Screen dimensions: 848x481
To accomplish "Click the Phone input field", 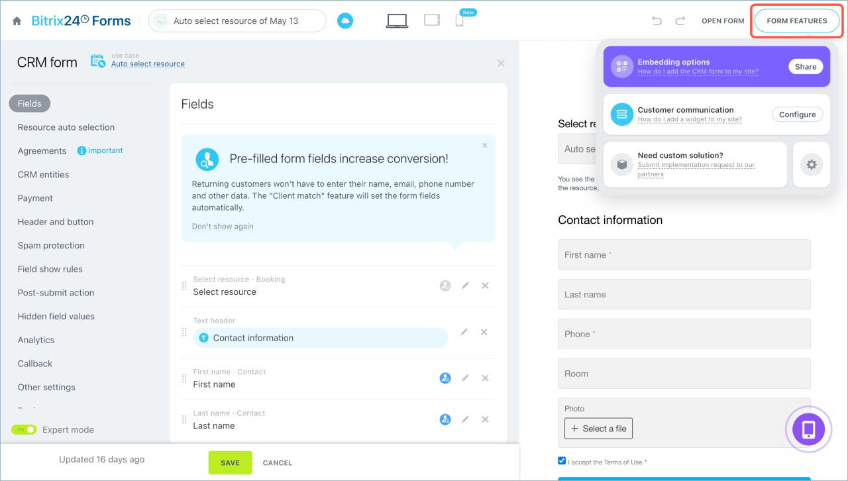I will pos(684,334).
